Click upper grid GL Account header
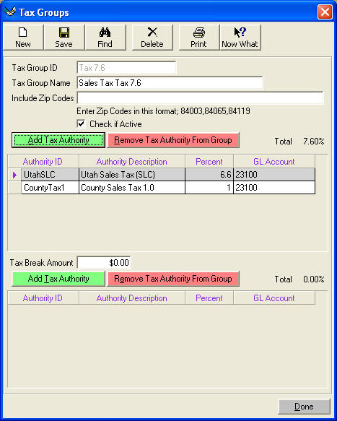The width and height of the screenshot is (337, 421). pyautogui.click(x=274, y=161)
